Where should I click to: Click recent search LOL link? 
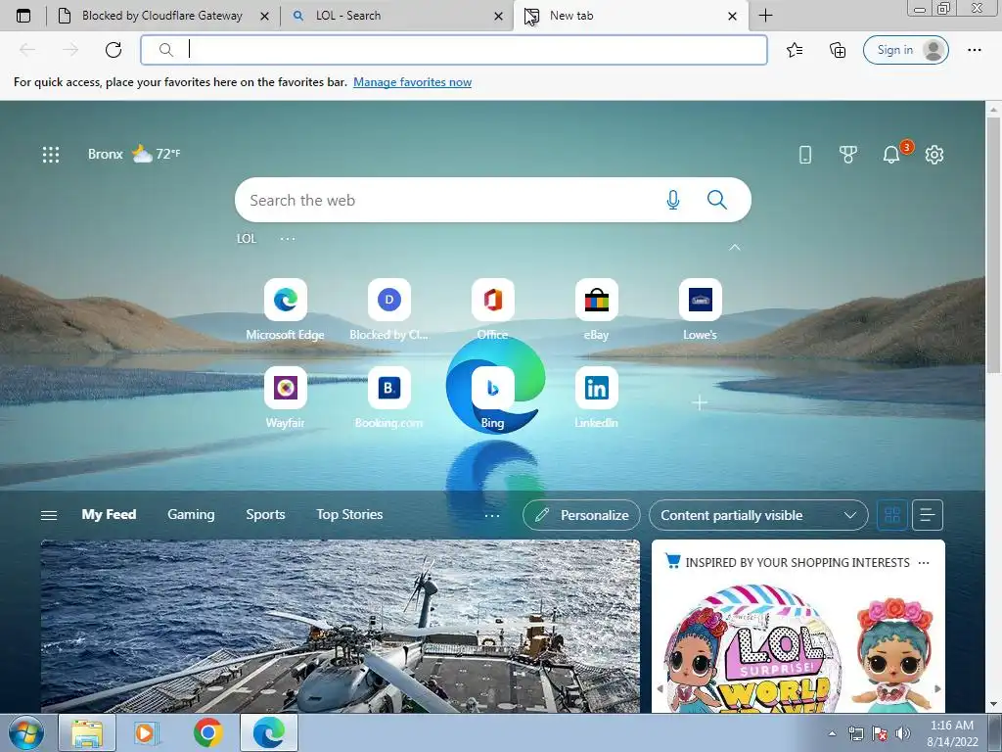pyautogui.click(x=246, y=239)
